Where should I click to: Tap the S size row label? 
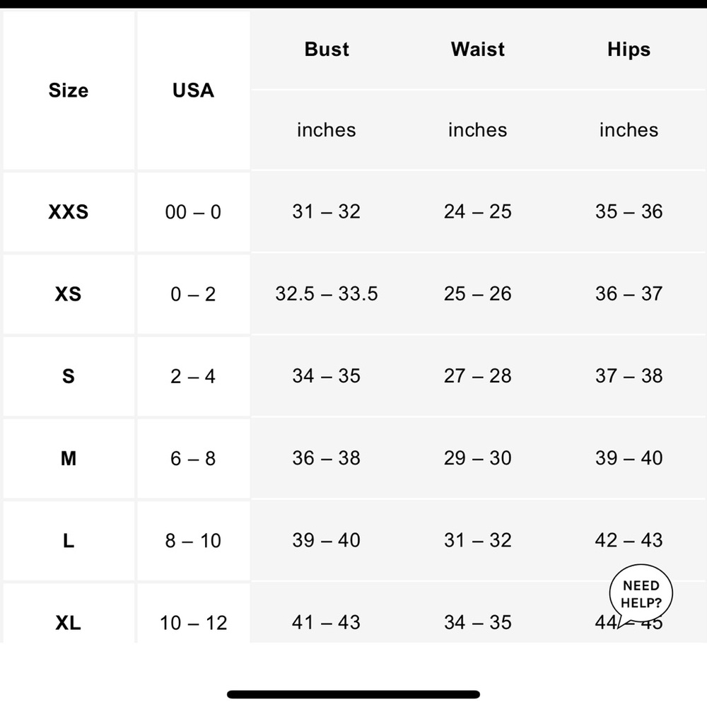click(x=69, y=376)
